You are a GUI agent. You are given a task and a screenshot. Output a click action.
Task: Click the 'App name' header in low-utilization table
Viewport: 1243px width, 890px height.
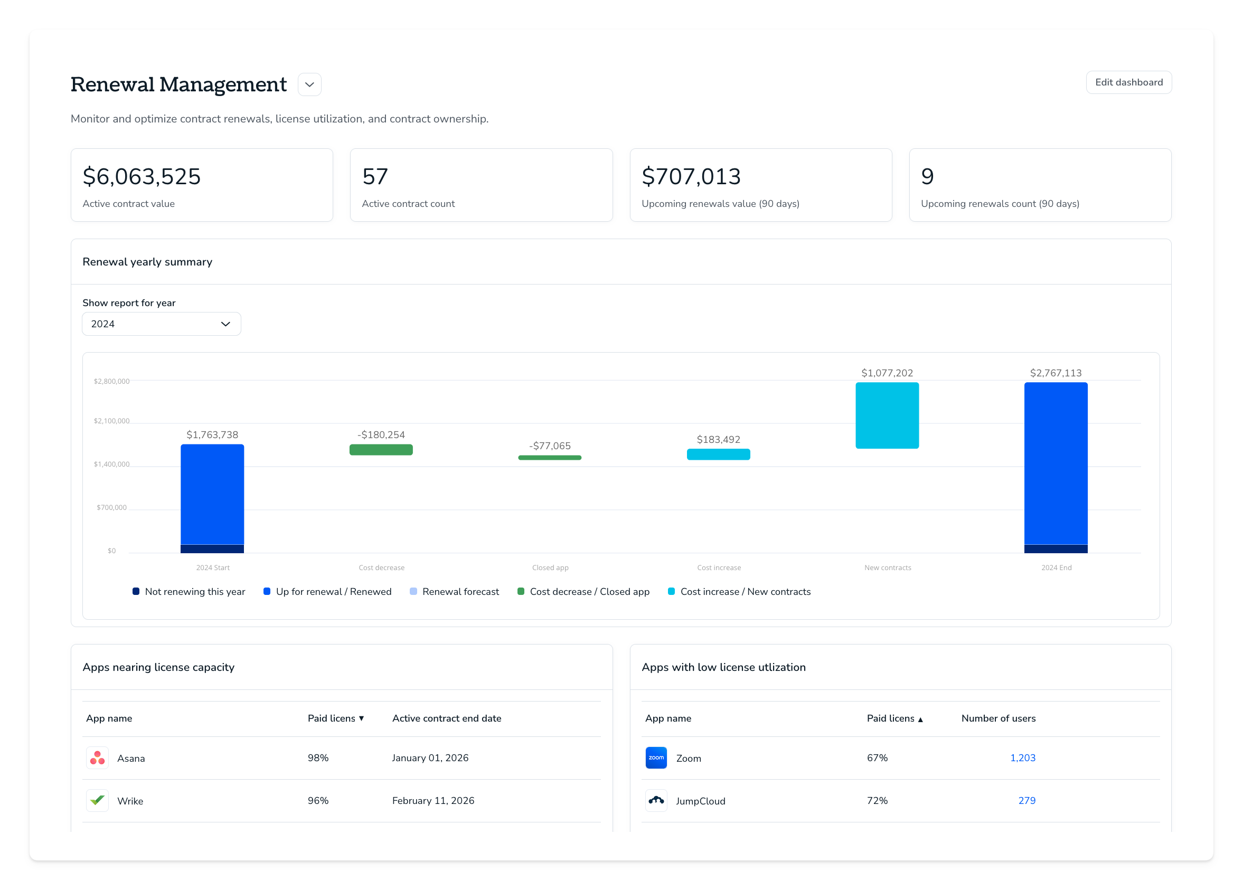click(x=668, y=718)
